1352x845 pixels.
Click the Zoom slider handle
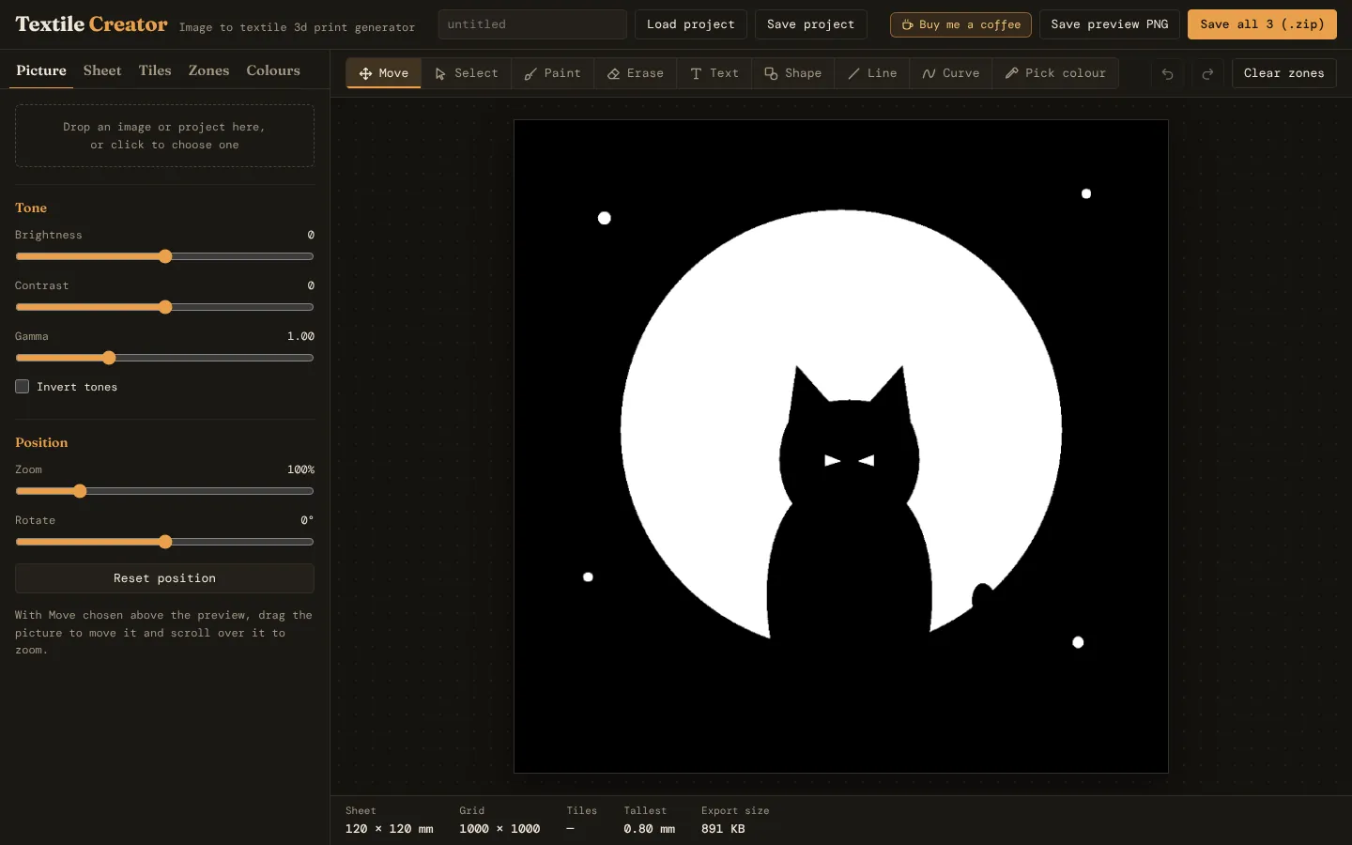click(80, 491)
